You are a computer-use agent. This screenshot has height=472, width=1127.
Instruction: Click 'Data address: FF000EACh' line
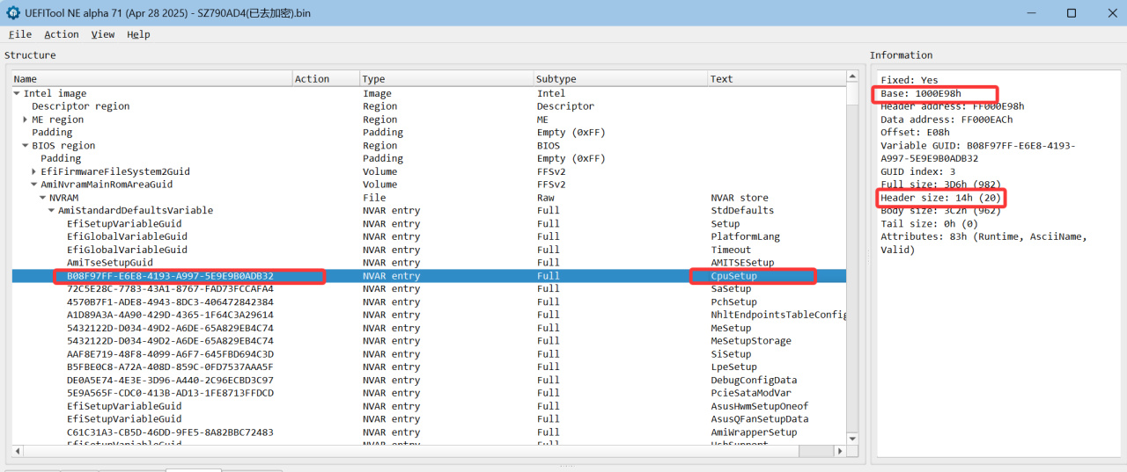(x=947, y=120)
